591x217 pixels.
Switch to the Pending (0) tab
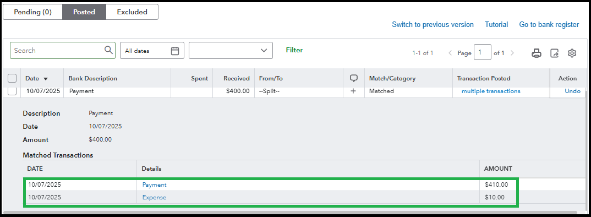(x=33, y=12)
